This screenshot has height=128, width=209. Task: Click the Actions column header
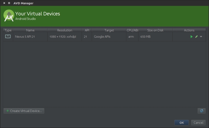189,30
